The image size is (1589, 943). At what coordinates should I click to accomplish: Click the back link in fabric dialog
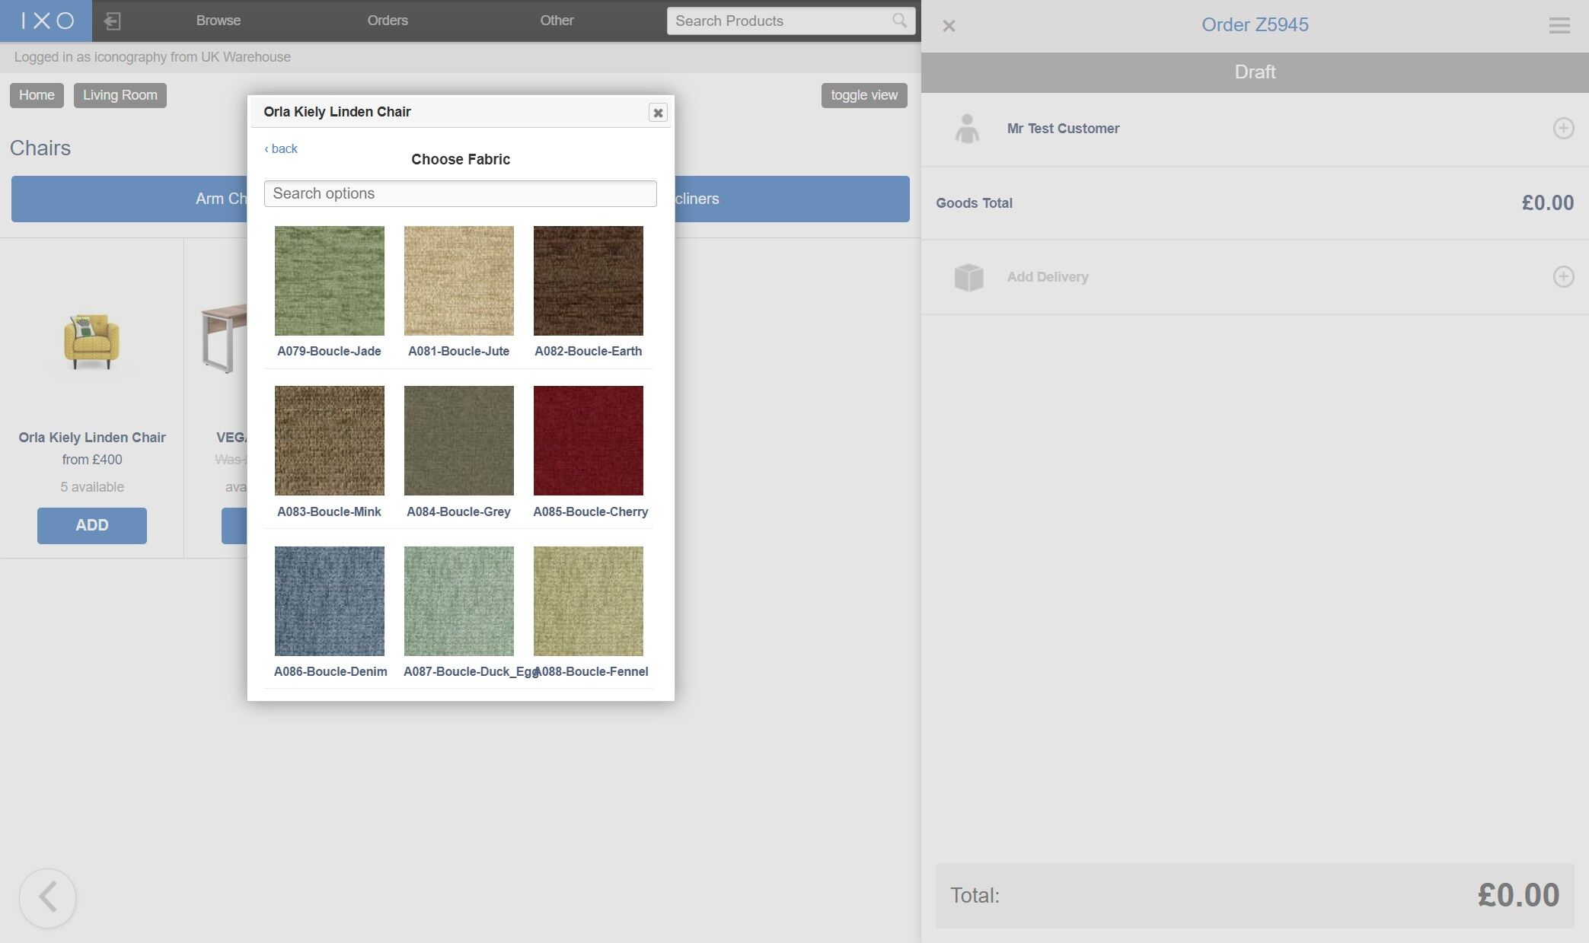click(281, 148)
